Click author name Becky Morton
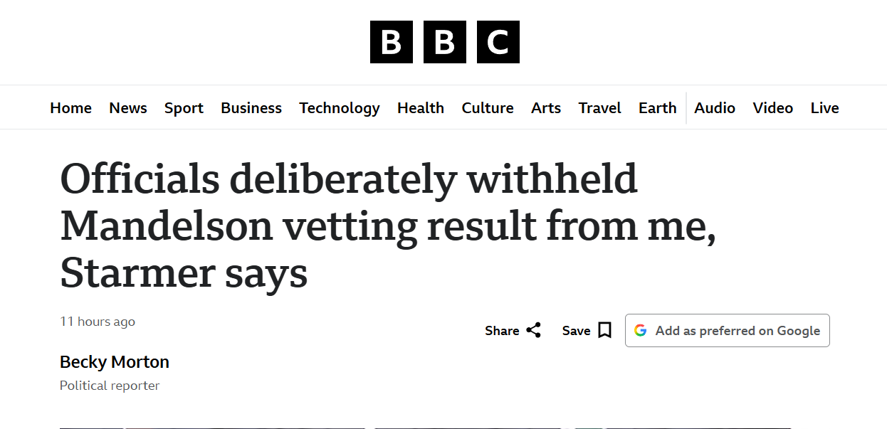 (115, 362)
